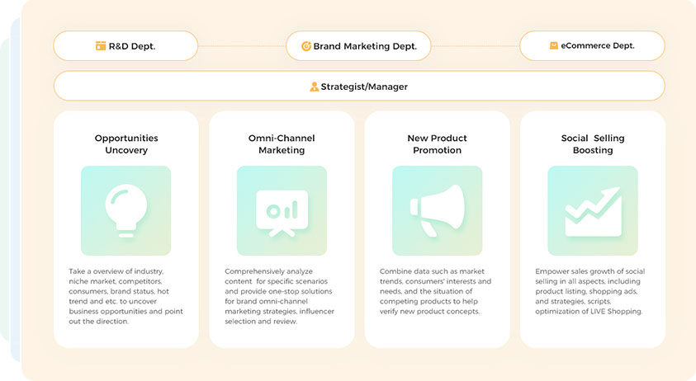Viewport: 696px width, 381px height.
Task: Click the Social Selling Boosting heading
Action: (593, 144)
